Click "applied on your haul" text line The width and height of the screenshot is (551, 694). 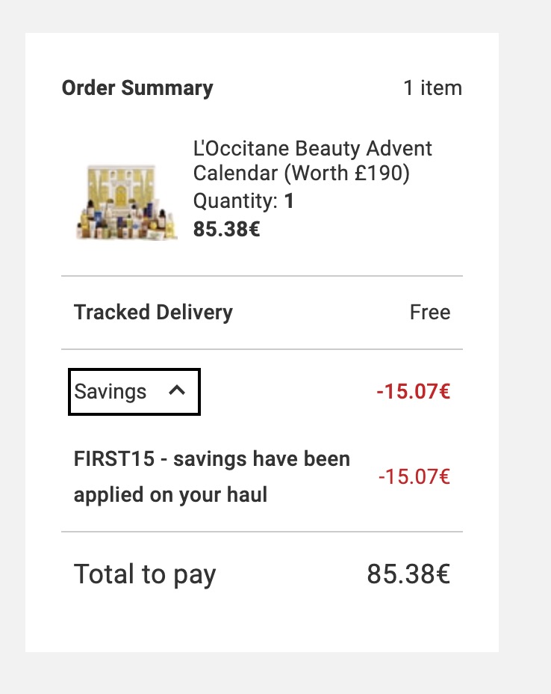pyautogui.click(x=170, y=495)
